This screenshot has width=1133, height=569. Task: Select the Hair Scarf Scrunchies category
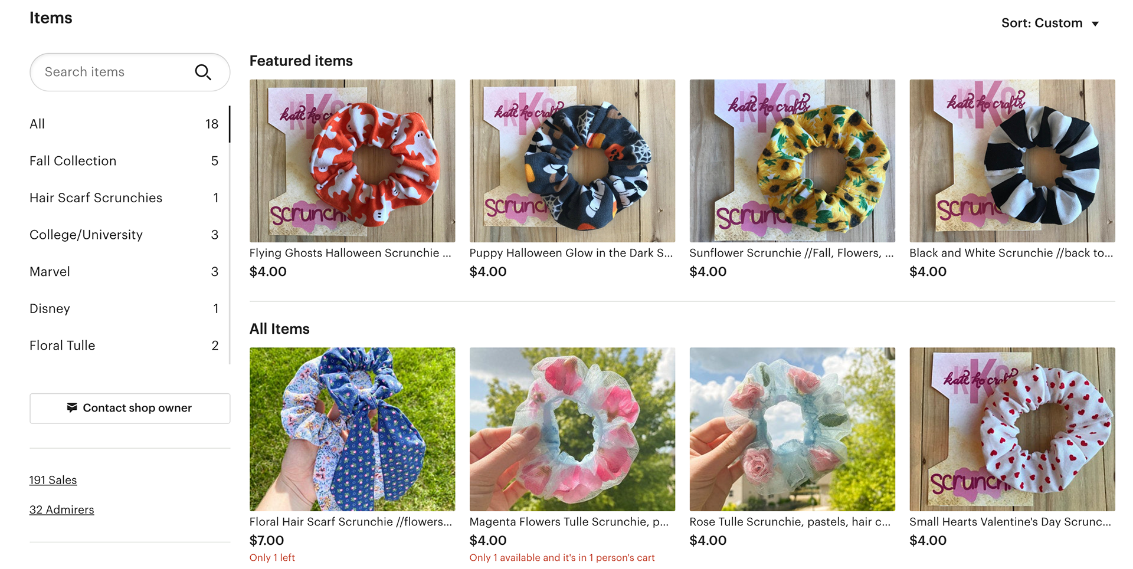[124, 198]
